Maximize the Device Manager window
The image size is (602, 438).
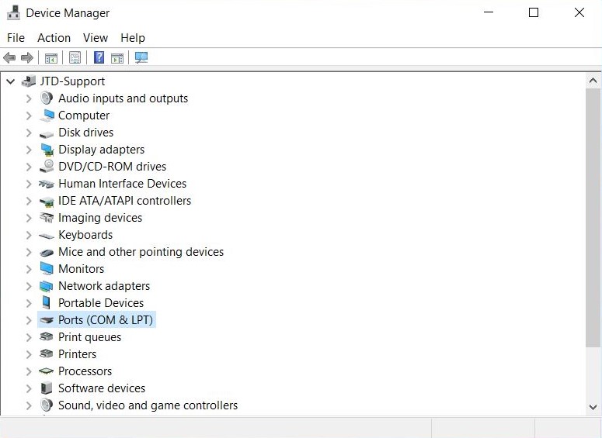(x=534, y=12)
